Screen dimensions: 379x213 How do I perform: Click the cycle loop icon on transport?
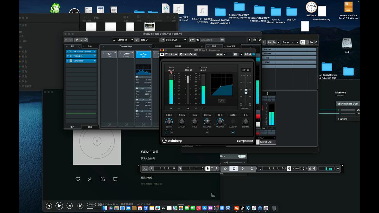tap(225, 169)
